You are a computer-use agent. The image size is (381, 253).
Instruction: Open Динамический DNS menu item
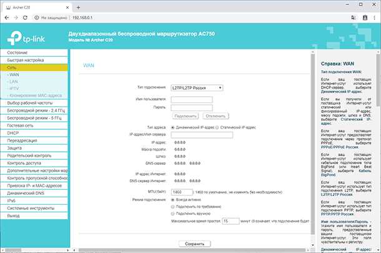[34, 193]
